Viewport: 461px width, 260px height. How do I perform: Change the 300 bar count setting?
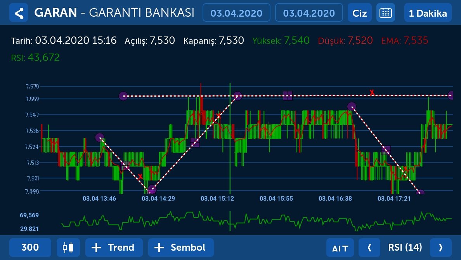pos(30,247)
